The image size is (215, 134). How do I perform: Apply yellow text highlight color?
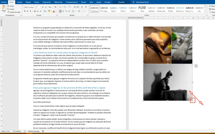(49, 11)
